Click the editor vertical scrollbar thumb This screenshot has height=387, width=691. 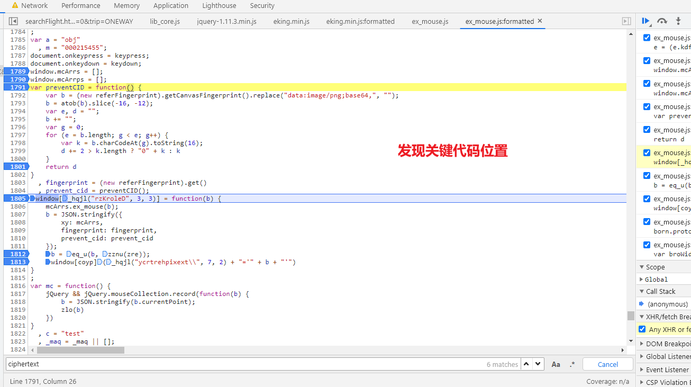(631, 316)
